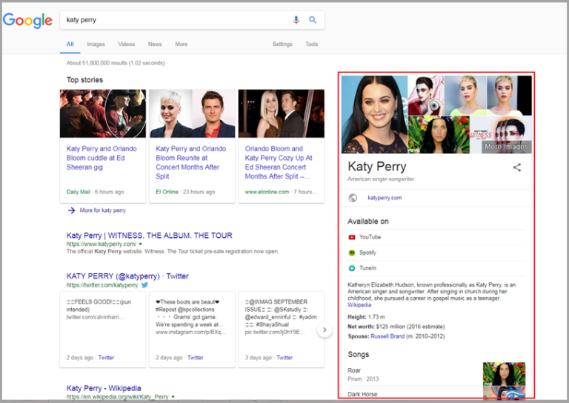Click the globe icon next to katyperry.com

[353, 198]
